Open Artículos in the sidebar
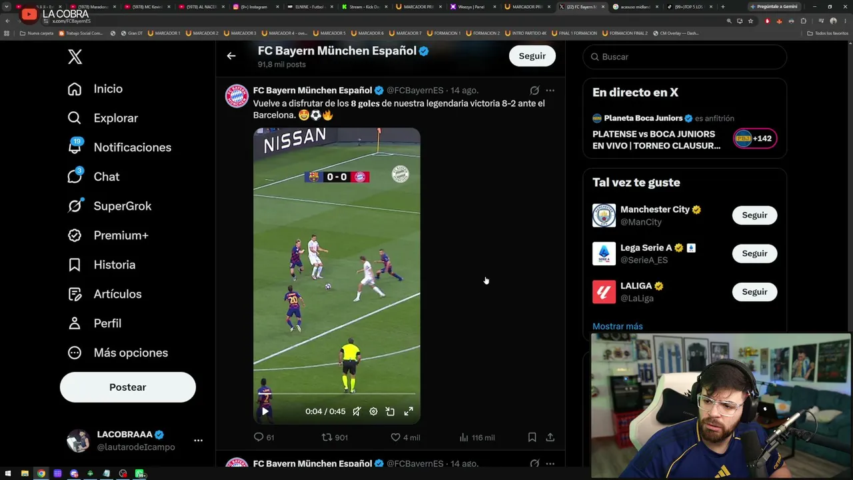Image resolution: width=853 pixels, height=480 pixels. click(104, 294)
